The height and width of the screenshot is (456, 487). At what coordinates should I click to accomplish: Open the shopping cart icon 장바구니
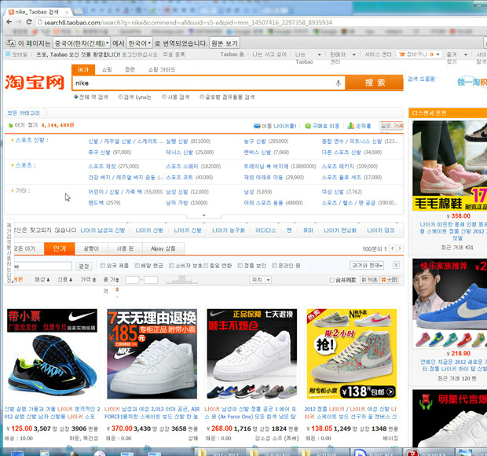pos(402,54)
